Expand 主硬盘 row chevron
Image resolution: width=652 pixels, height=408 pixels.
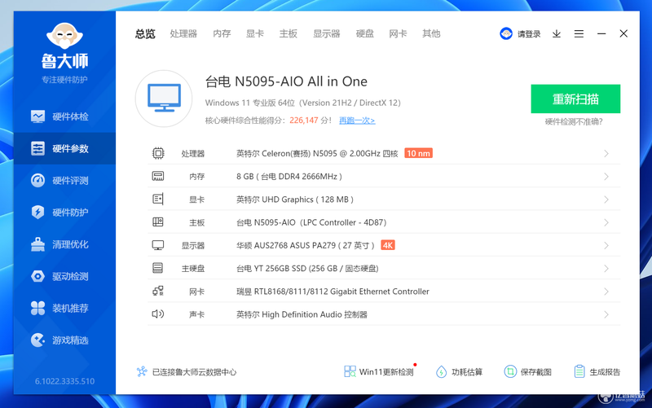[x=606, y=269]
